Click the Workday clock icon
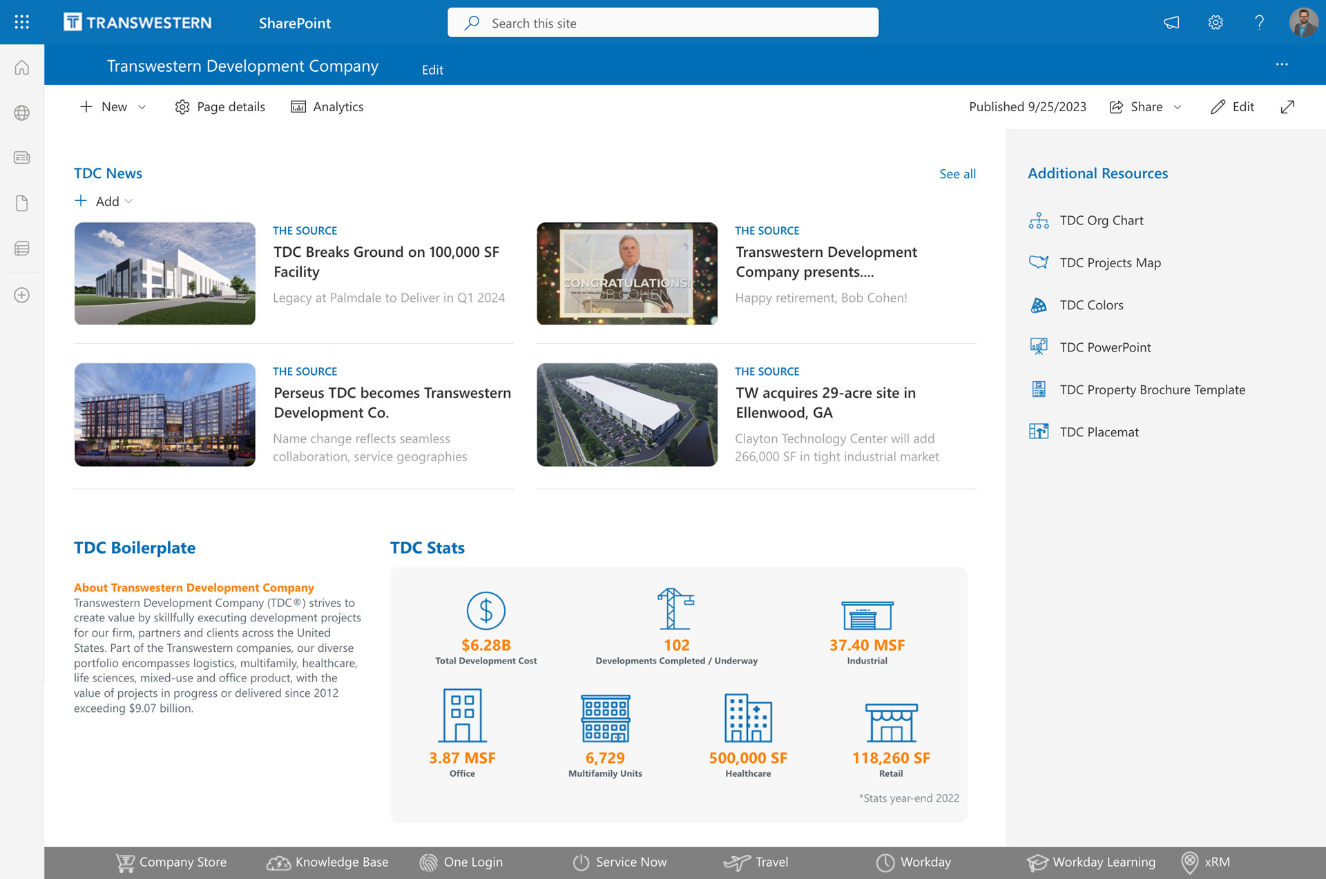Screen dimensions: 1326x879 coord(885,862)
